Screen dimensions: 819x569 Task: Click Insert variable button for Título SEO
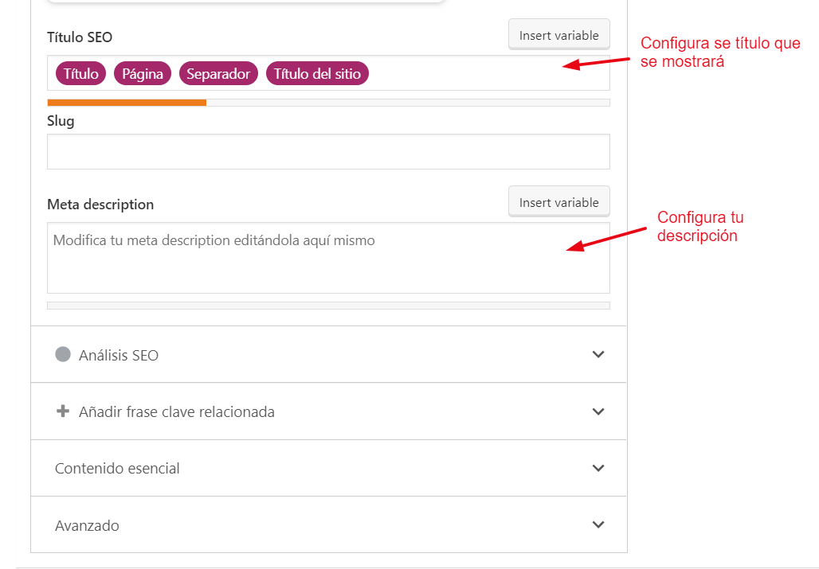click(x=559, y=35)
